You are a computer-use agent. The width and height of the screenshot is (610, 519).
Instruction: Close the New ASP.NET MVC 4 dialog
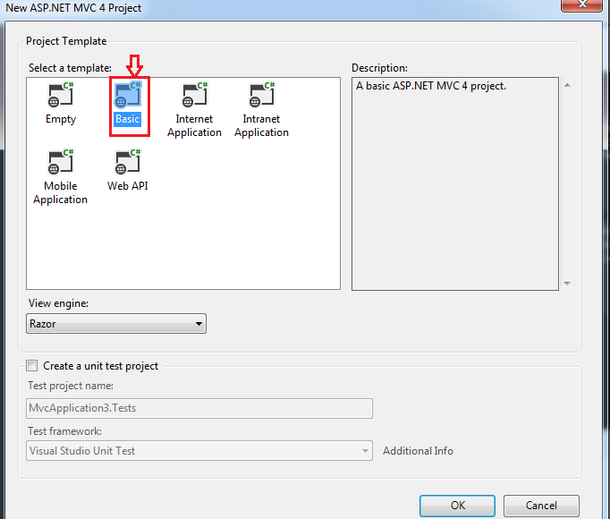tap(582, 4)
